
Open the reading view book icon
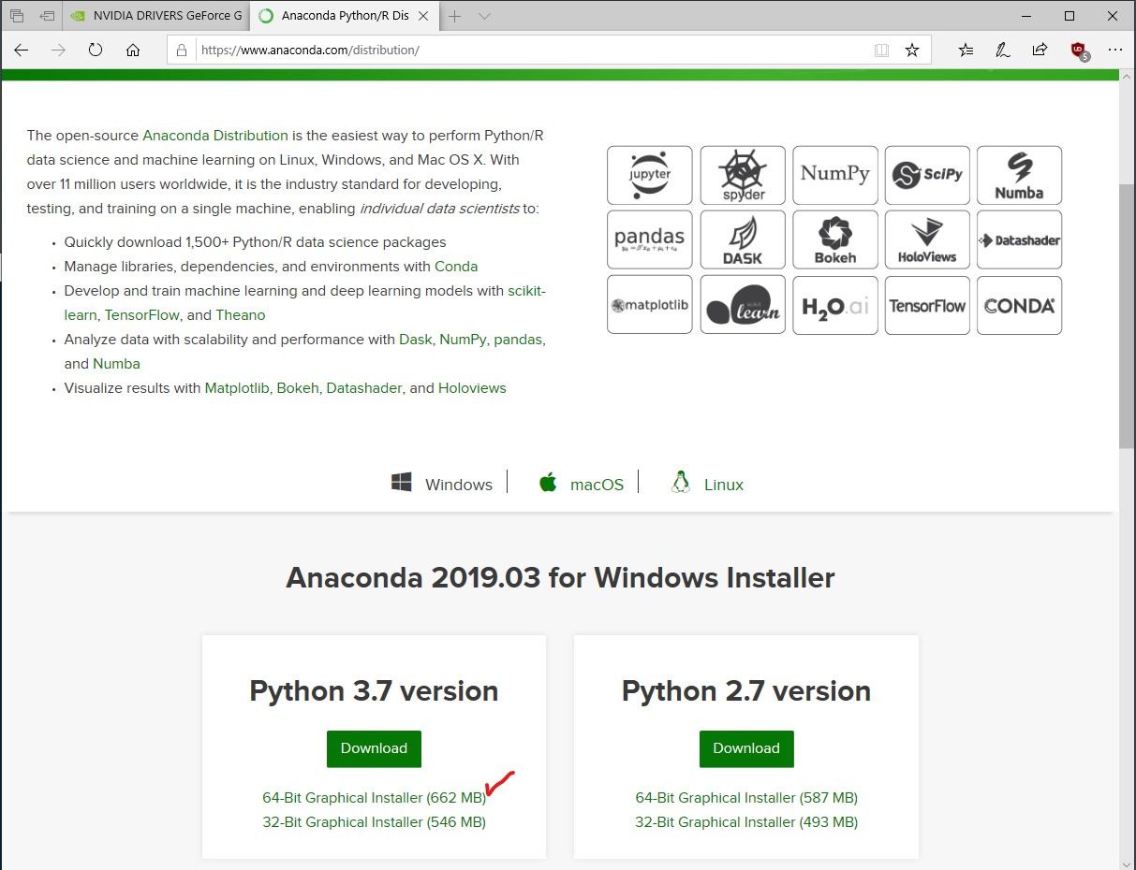point(881,51)
